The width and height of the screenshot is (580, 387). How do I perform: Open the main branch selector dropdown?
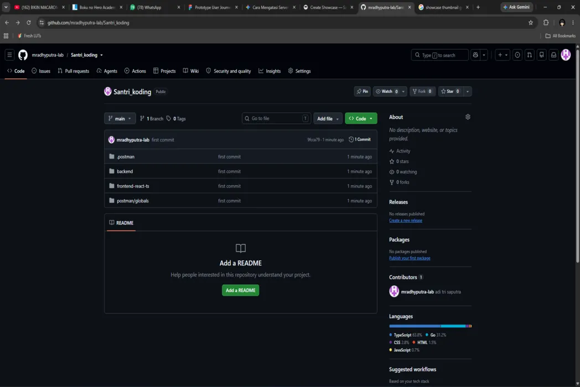click(x=120, y=119)
